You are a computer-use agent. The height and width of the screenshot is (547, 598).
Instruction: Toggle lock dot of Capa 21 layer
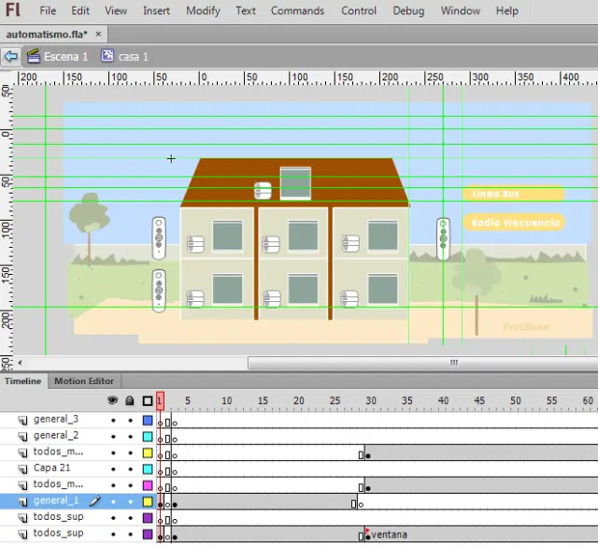(x=130, y=468)
